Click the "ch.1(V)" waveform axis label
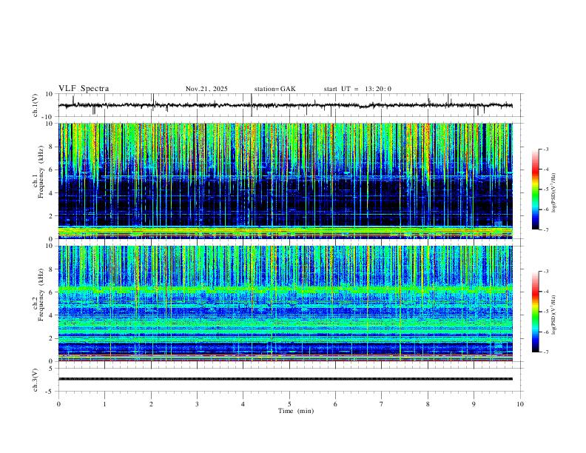 tap(36, 105)
